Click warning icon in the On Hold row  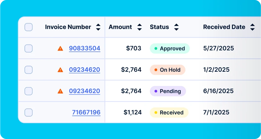(60, 70)
